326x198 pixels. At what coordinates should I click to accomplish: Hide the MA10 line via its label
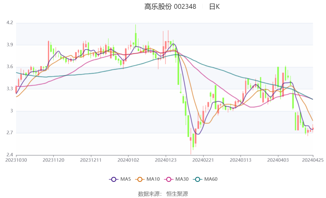click(x=153, y=179)
